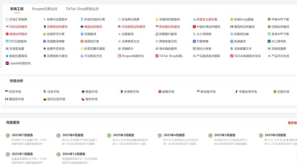Open the 作图神器 tool

point(202,41)
